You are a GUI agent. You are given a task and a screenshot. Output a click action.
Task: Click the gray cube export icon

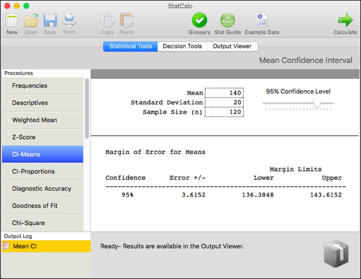pos(336,254)
